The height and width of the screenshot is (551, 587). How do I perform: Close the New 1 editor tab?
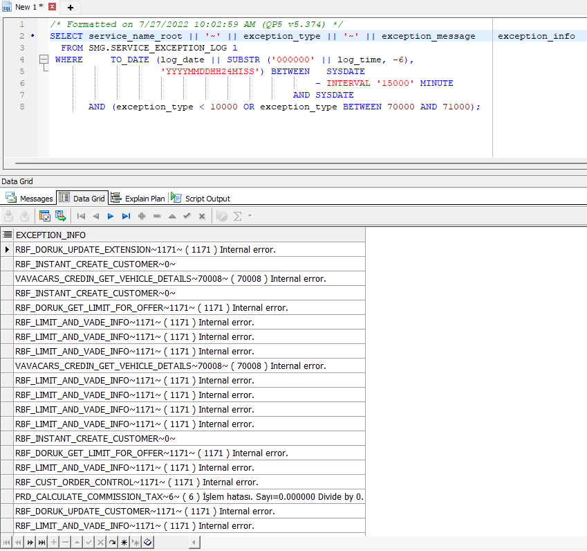click(x=52, y=7)
